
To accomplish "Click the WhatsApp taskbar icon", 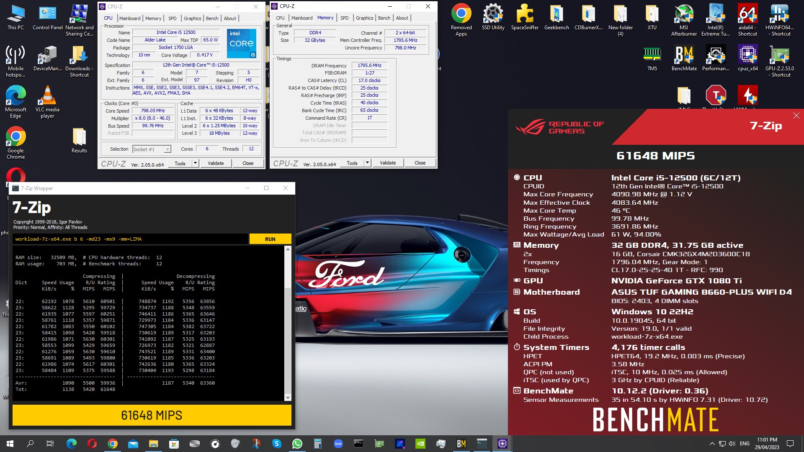I will click(x=297, y=444).
